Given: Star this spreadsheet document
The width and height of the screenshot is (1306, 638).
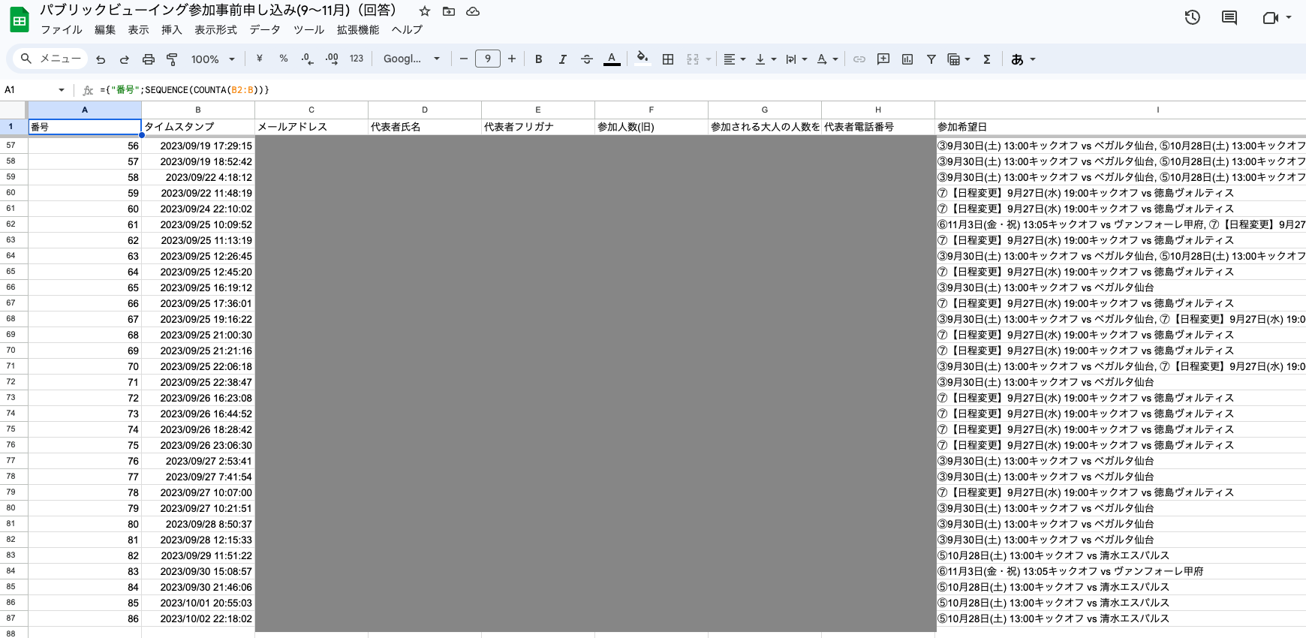Looking at the screenshot, I should [x=425, y=11].
